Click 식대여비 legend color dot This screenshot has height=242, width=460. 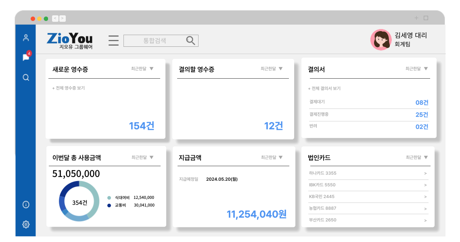pos(109,198)
